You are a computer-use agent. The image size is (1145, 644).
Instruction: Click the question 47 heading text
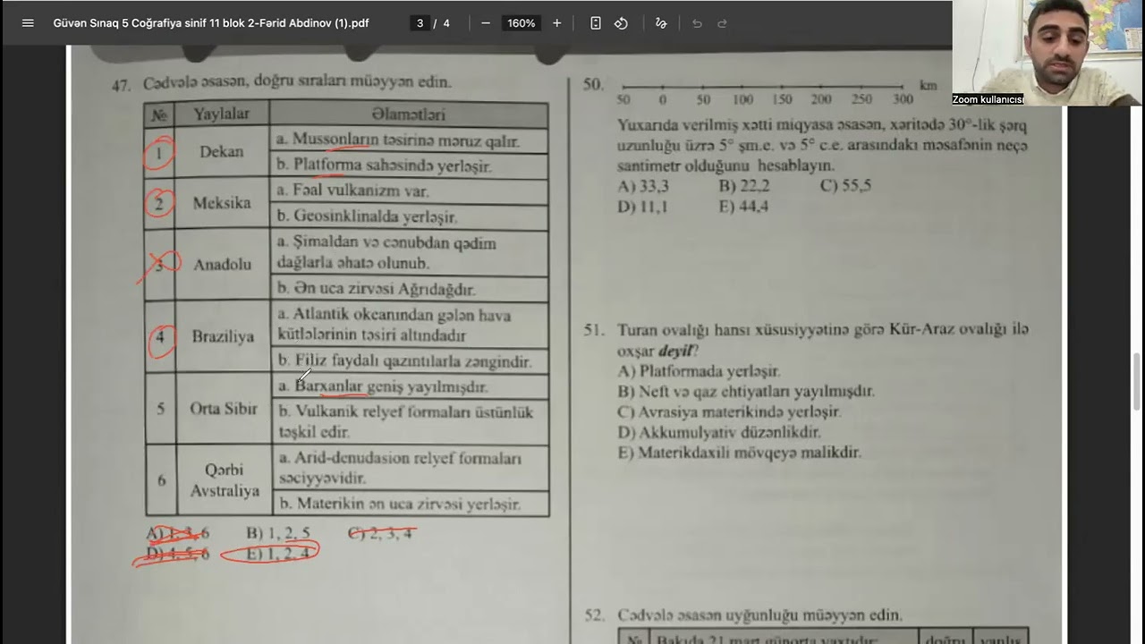pyautogui.click(x=297, y=82)
